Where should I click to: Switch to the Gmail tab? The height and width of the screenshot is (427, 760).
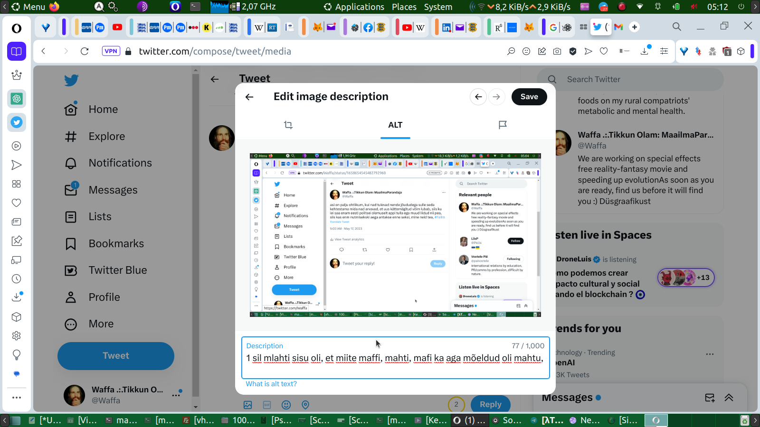(618, 27)
